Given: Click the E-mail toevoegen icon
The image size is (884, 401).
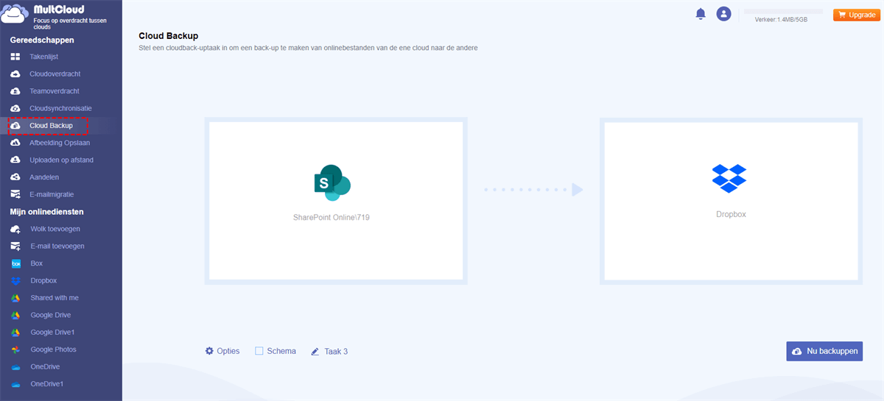Looking at the screenshot, I should (15, 246).
